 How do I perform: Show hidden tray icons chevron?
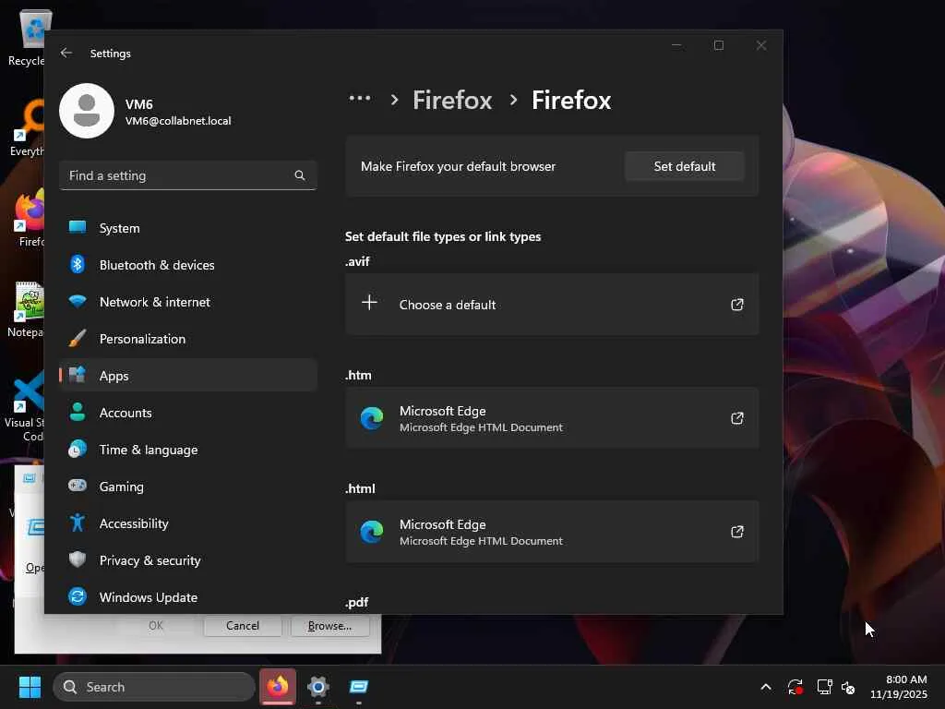766,687
